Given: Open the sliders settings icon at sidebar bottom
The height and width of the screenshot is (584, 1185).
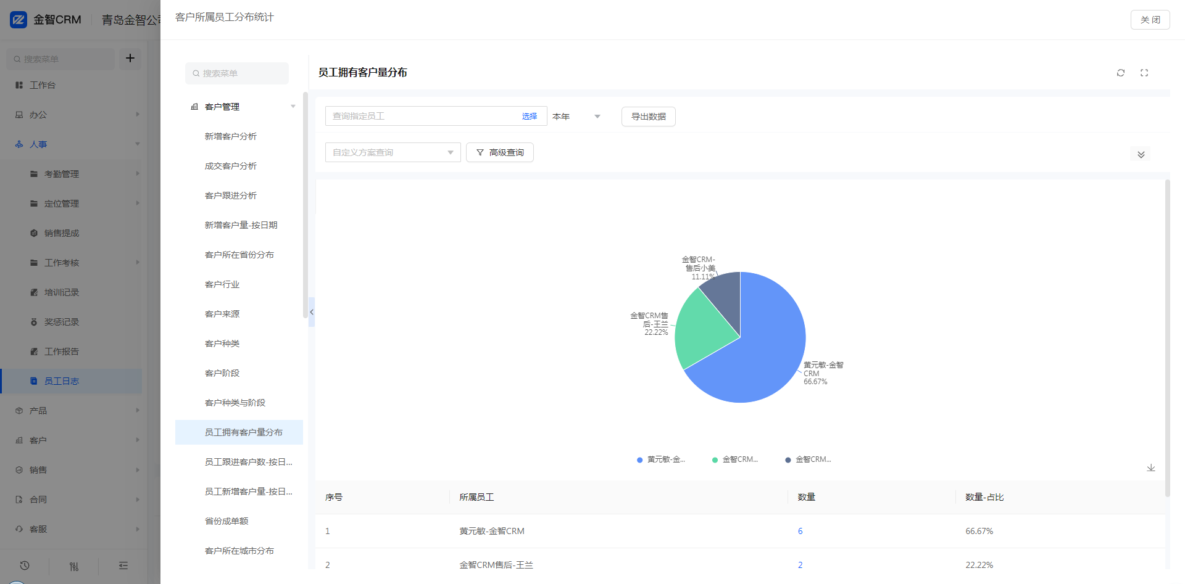Looking at the screenshot, I should click(74, 565).
